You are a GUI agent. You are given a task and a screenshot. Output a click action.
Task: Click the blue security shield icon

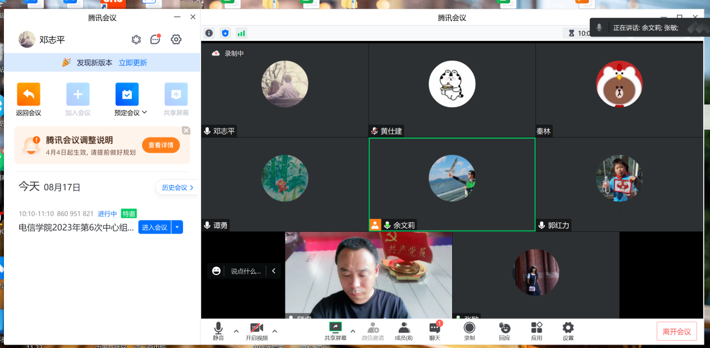[225, 33]
